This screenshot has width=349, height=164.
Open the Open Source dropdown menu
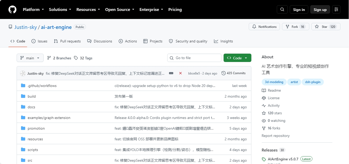point(120,10)
